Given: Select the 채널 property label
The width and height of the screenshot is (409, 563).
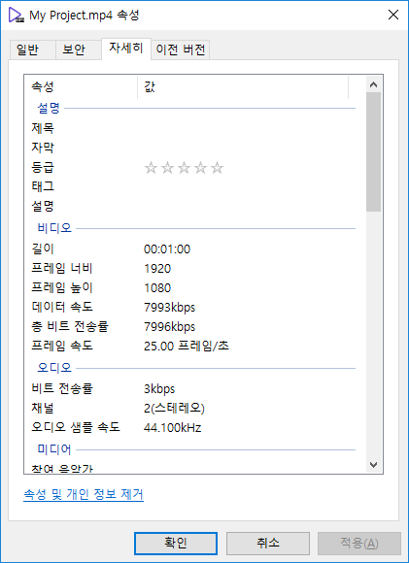Looking at the screenshot, I should (x=43, y=408).
